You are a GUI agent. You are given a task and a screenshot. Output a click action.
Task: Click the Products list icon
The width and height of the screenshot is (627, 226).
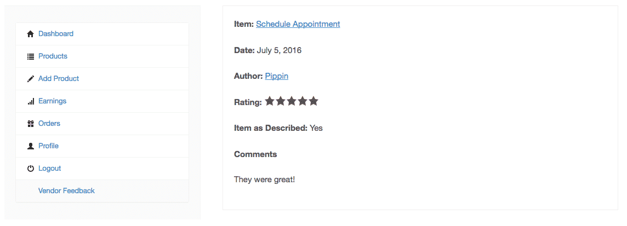(30, 56)
